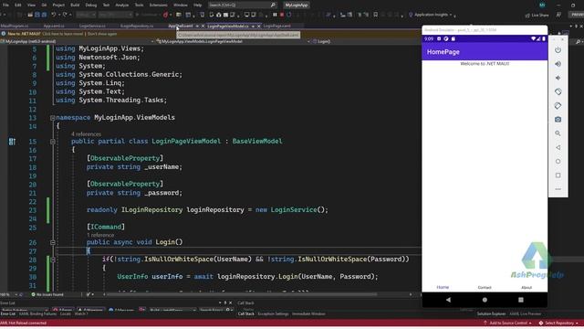Click the '1 reference' CodeLens link
Image resolution: width=584 pixels, height=329 pixels.
[x=100, y=235]
